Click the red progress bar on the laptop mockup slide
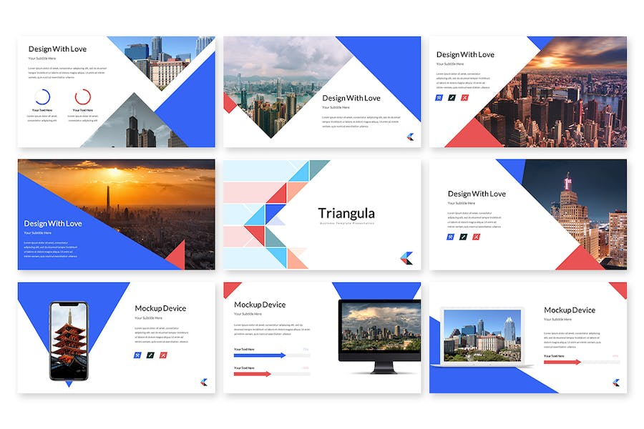The height and width of the screenshot is (429, 644). [x=562, y=362]
